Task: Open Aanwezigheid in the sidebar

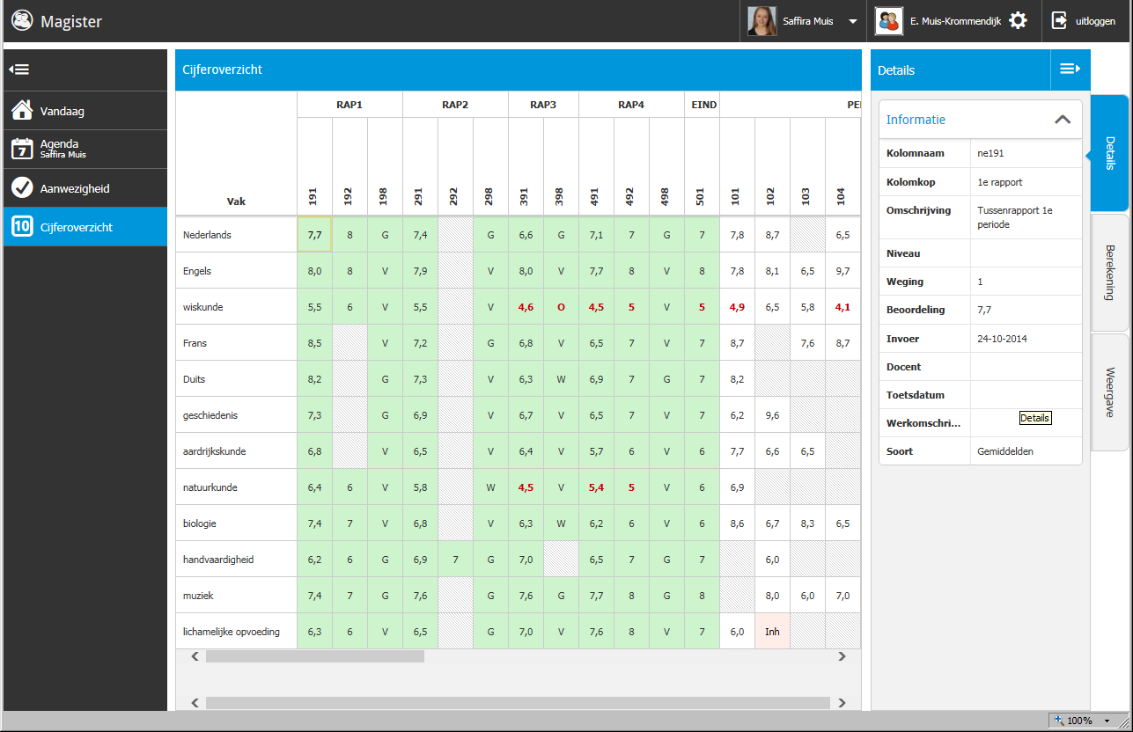Action: (85, 188)
